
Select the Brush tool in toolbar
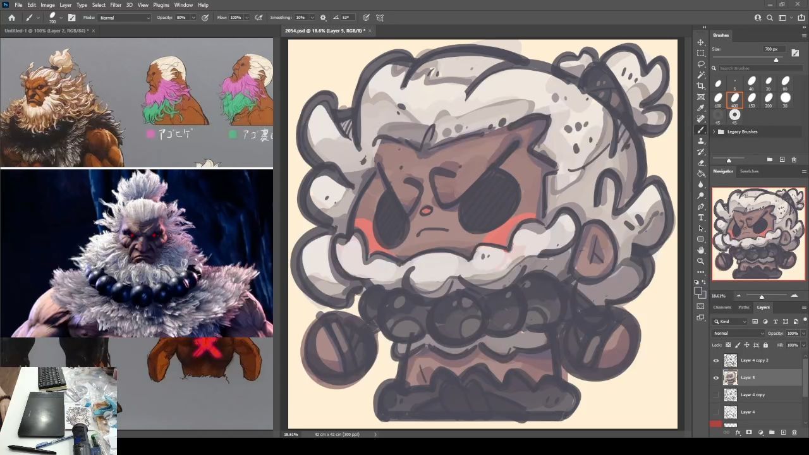click(700, 130)
